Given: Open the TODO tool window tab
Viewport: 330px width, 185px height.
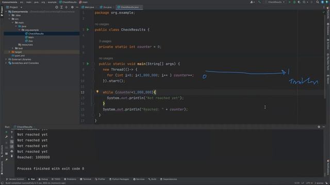Looking at the screenshot, I should (x=56, y=179).
